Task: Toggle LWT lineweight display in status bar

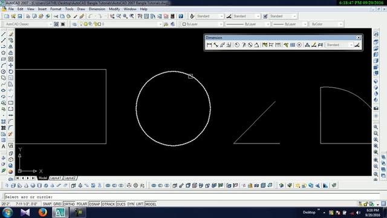Action: [x=140, y=204]
